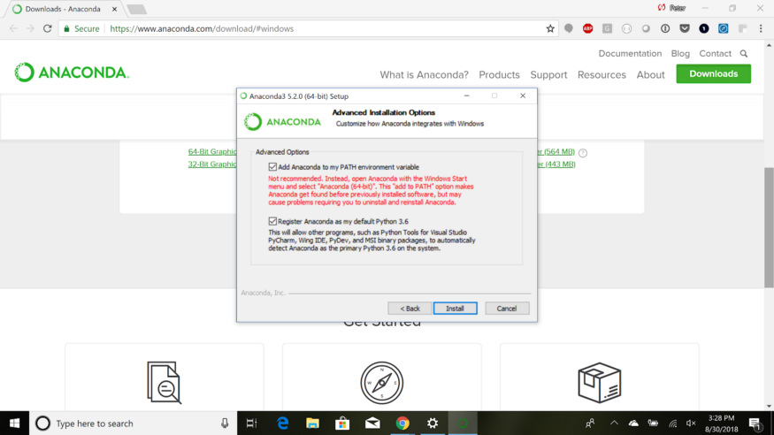The image size is (774, 435).
Task: Click the Pocket extension icon
Action: (684, 28)
